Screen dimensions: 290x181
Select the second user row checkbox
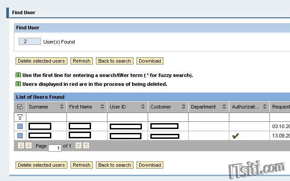(20, 135)
